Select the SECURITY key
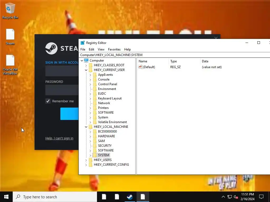 [105, 146]
